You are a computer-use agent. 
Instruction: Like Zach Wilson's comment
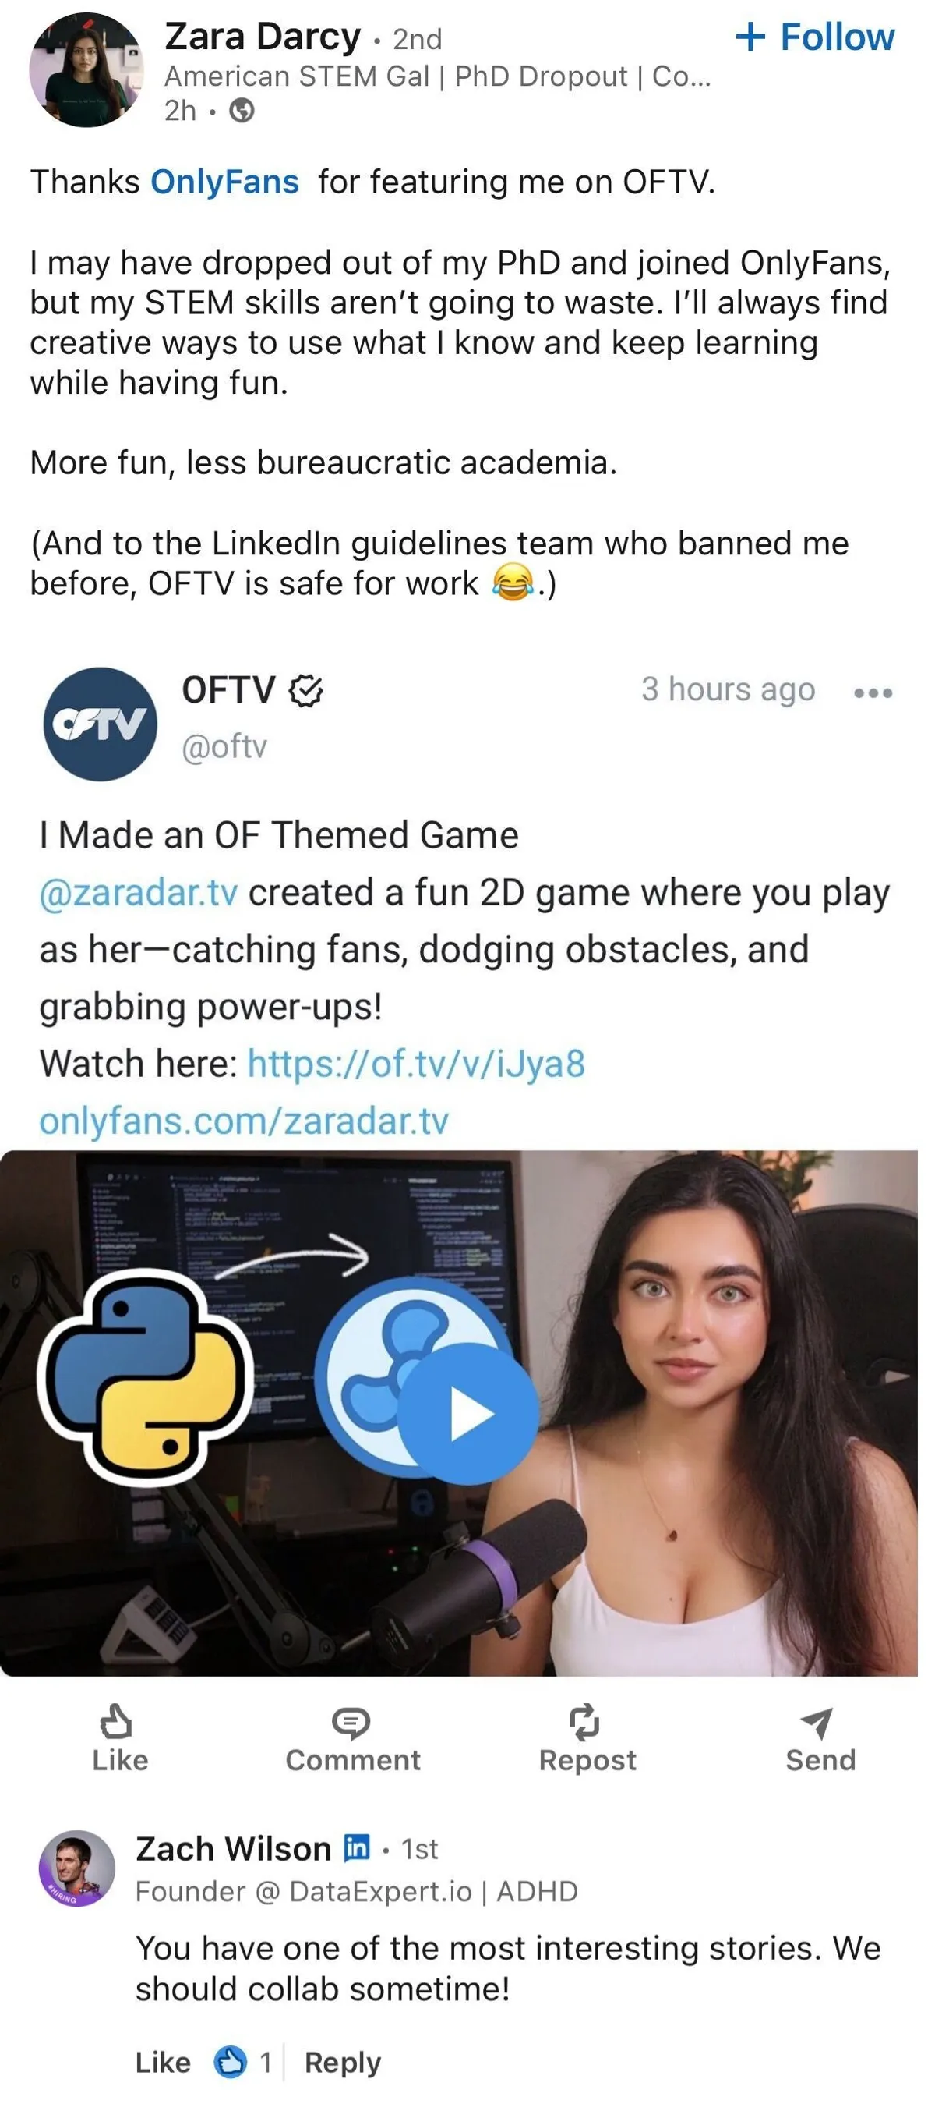coord(162,2062)
